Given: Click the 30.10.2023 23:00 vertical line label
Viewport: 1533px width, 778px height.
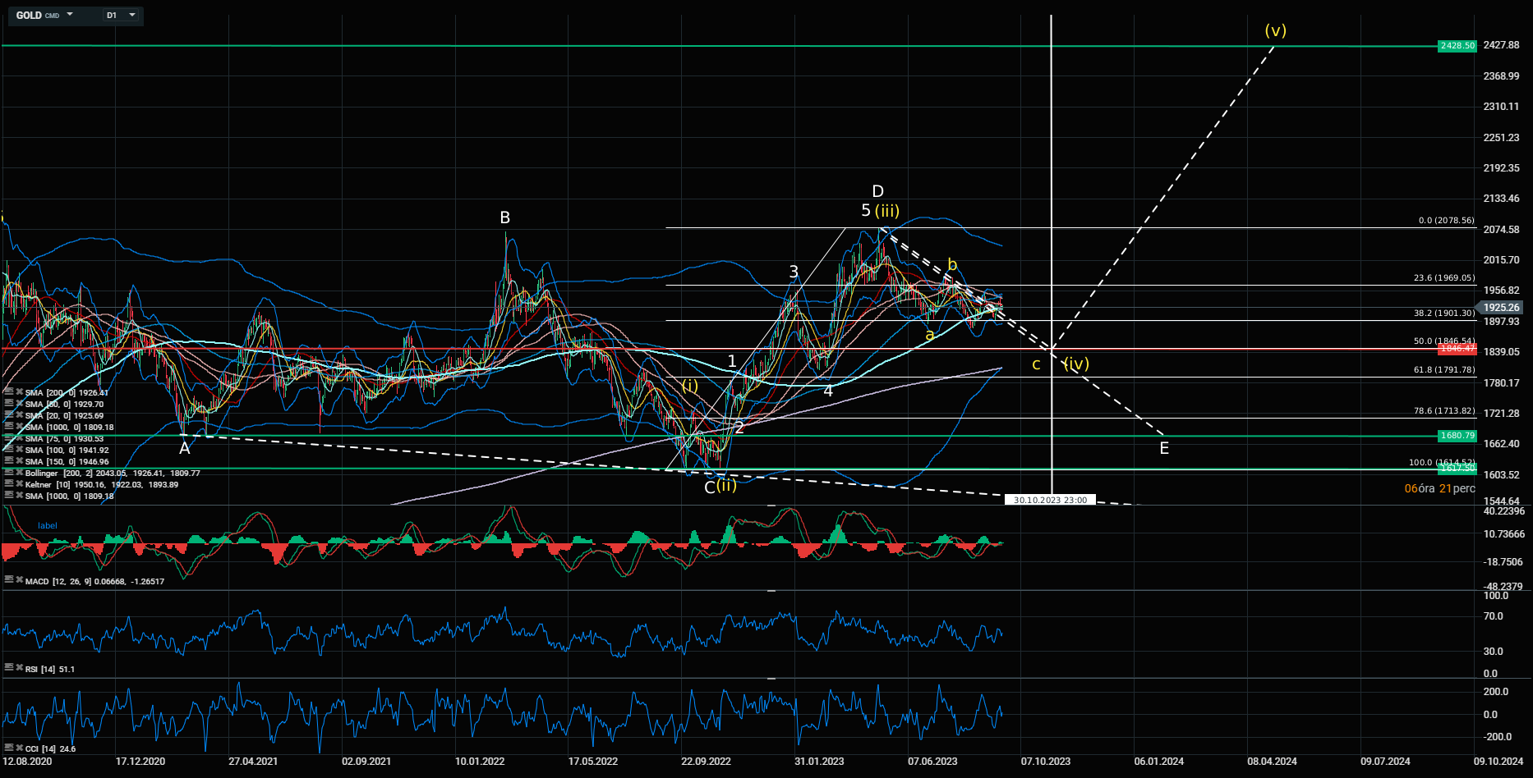Looking at the screenshot, I should coord(1050,500).
